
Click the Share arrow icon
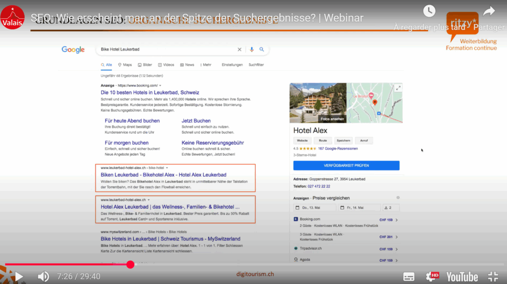[x=489, y=11]
